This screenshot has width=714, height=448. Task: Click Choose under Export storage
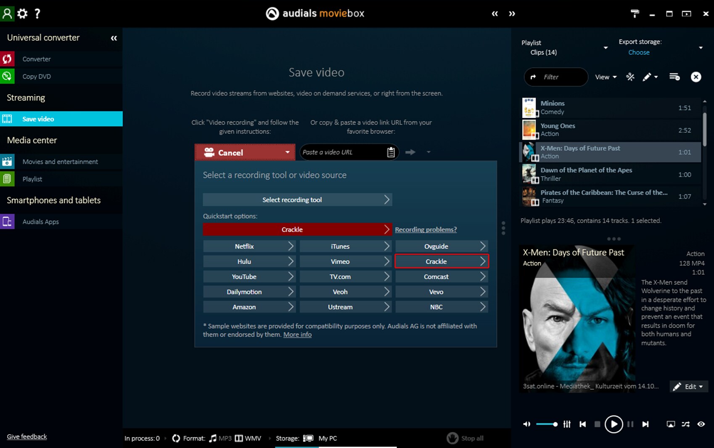pyautogui.click(x=639, y=52)
